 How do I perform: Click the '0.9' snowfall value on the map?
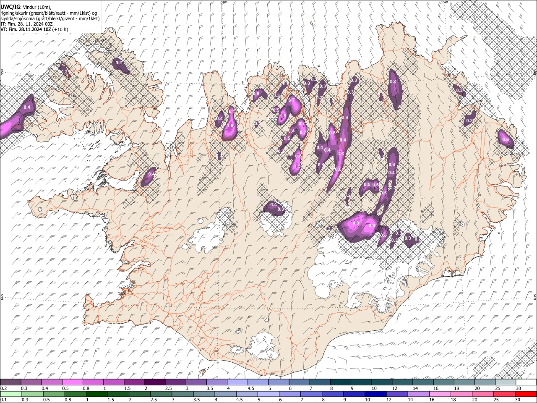[356, 223]
